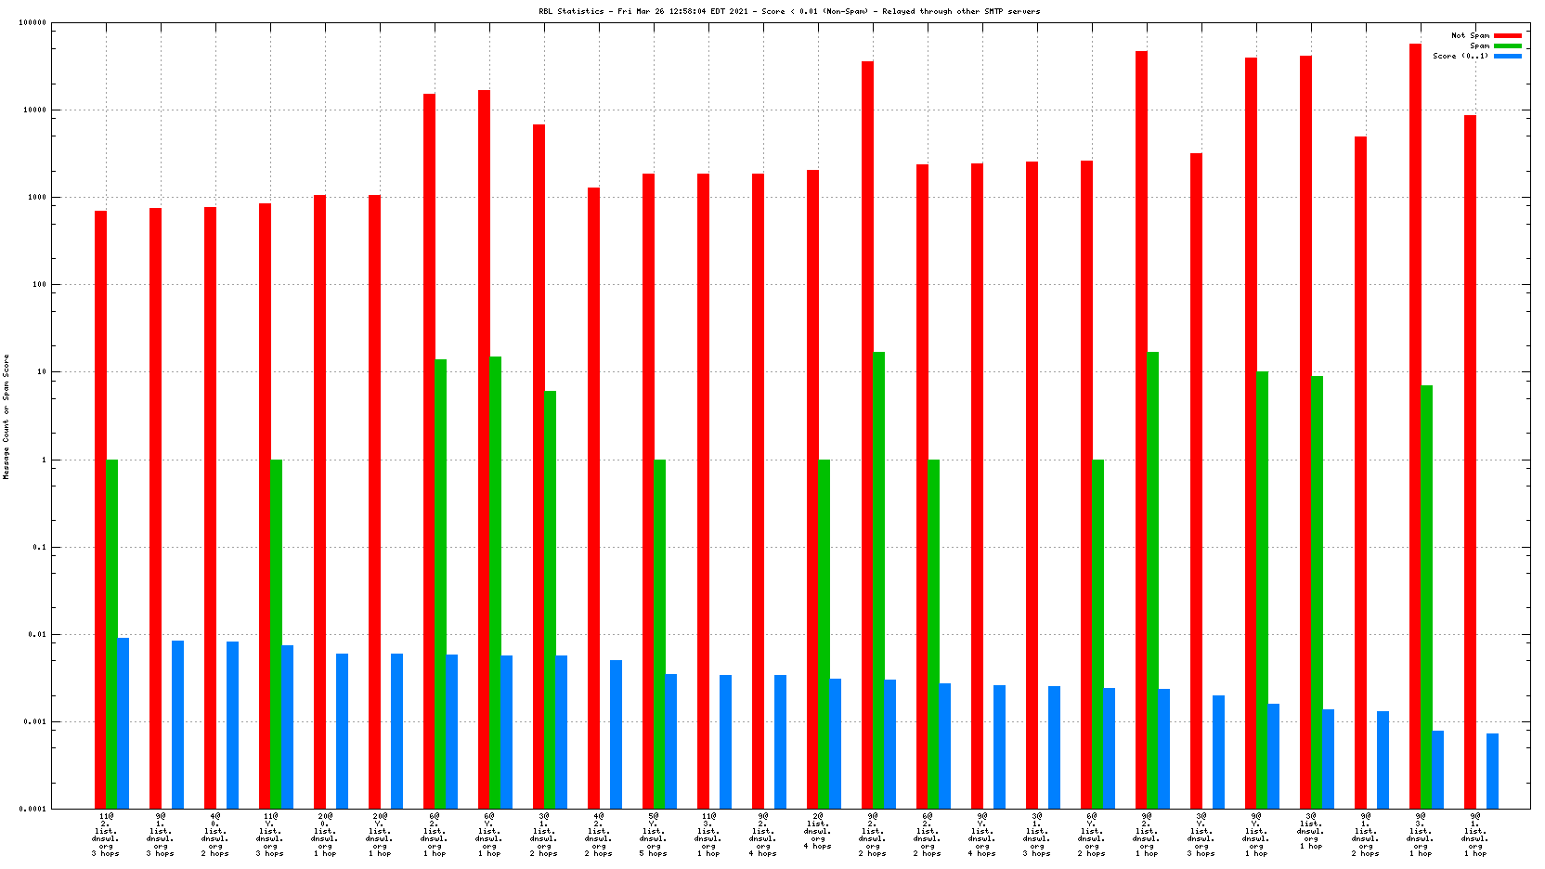Click the 0.1 y-axis tick label
Viewport: 1545px width, 869px height.
[39, 547]
